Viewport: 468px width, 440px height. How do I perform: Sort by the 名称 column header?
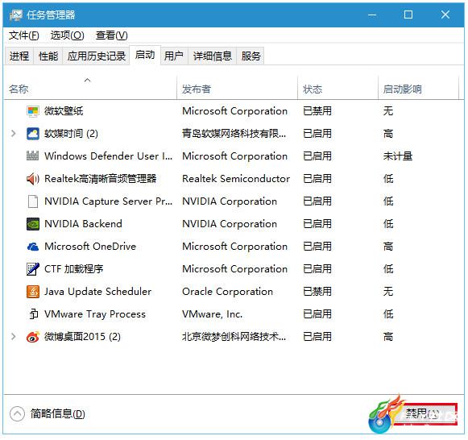[x=90, y=88]
